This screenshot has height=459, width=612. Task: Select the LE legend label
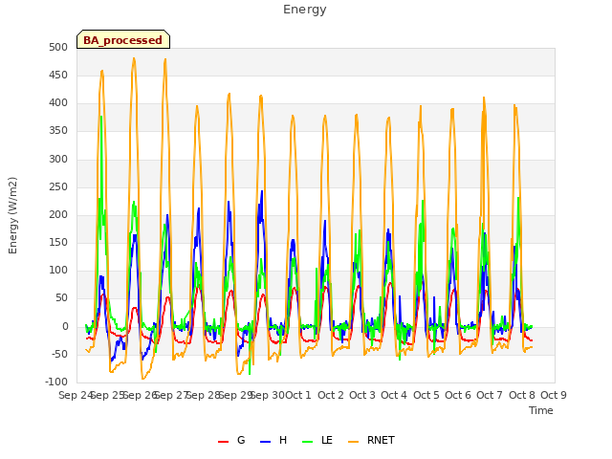(327, 440)
